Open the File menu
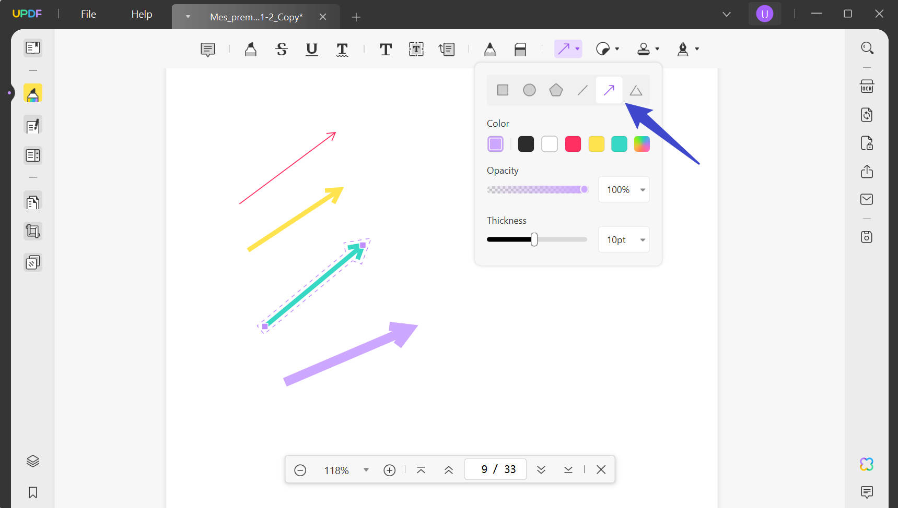The height and width of the screenshot is (508, 898). point(88,14)
